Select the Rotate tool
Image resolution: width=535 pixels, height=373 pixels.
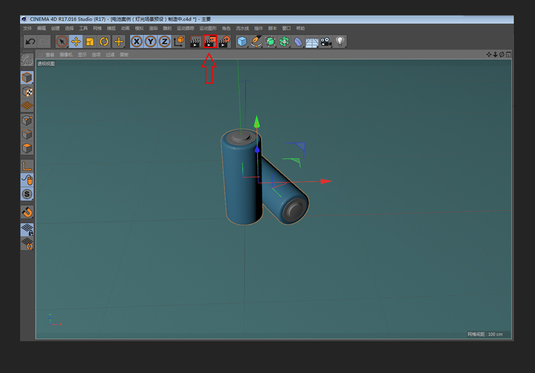point(104,41)
